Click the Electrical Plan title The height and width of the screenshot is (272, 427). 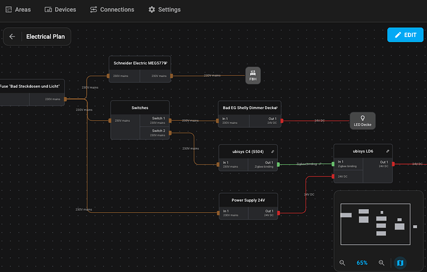point(45,36)
